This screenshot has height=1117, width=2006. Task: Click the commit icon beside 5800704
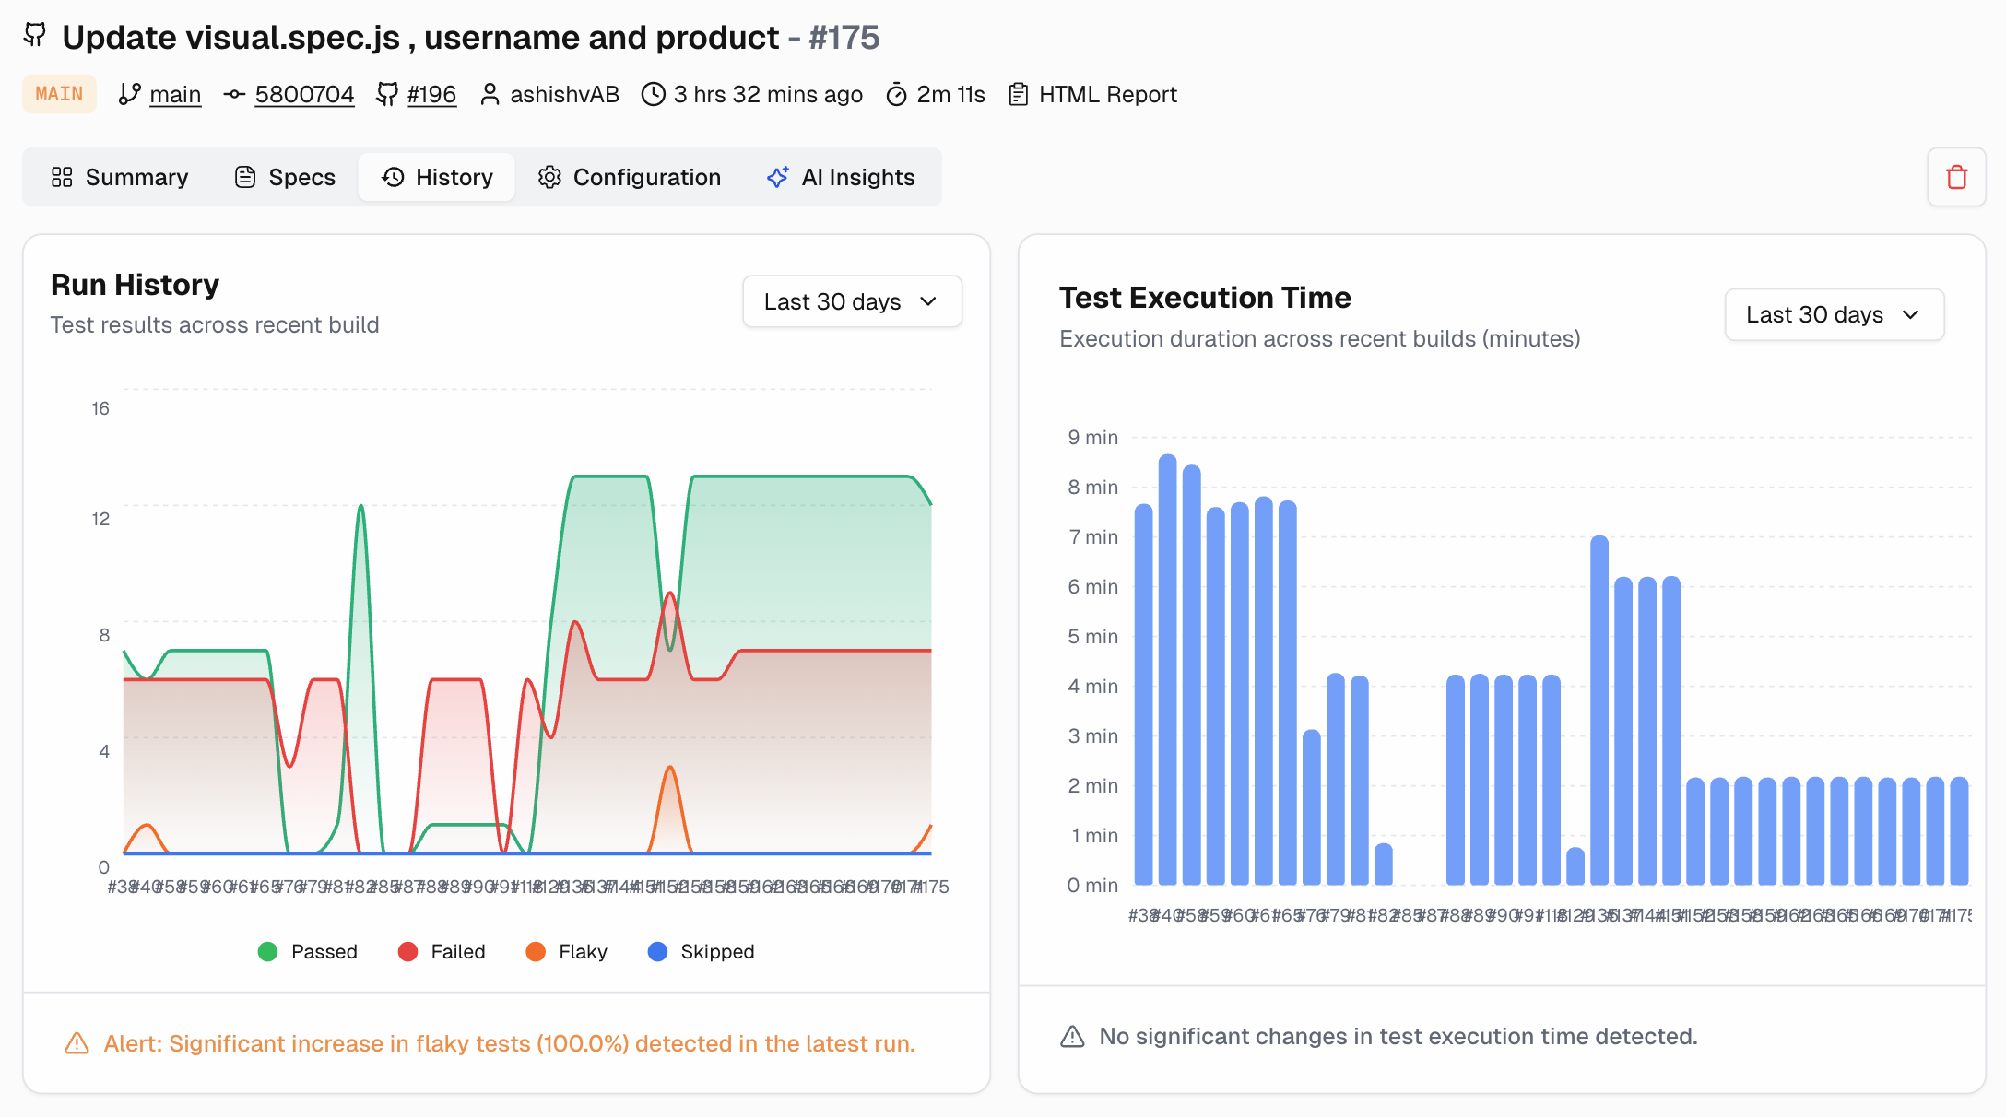click(234, 94)
